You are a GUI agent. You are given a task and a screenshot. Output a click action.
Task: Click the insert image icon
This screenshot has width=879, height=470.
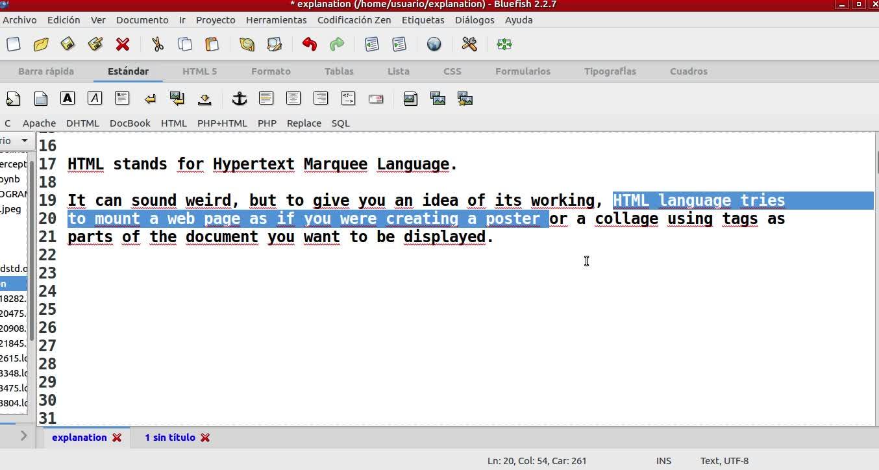tap(410, 99)
